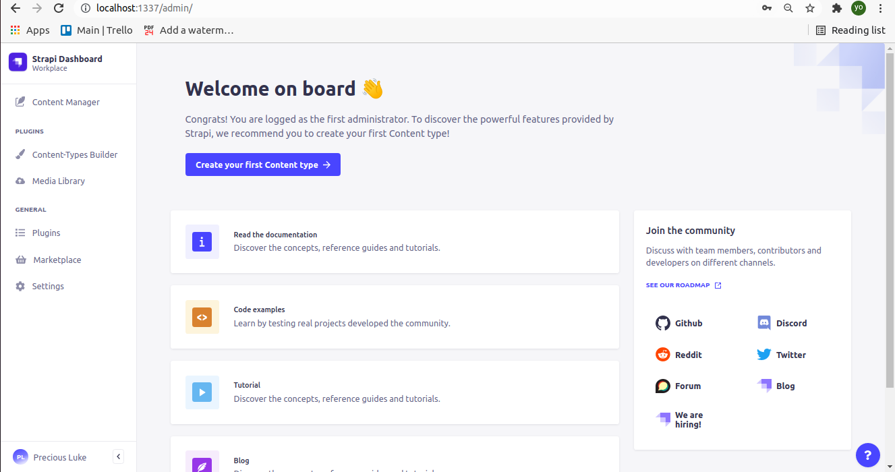Click the Tutorial play icon
Screen dimensions: 895x472
click(202, 392)
